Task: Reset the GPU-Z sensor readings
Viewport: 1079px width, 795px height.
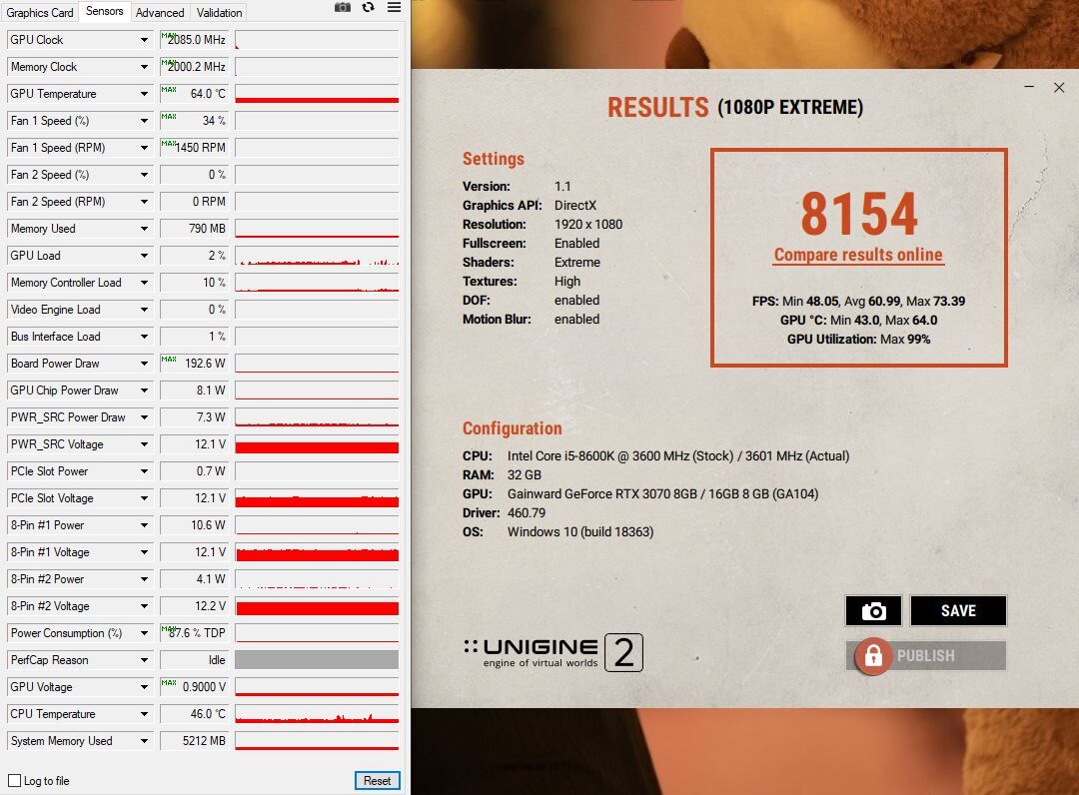Action: [377, 781]
